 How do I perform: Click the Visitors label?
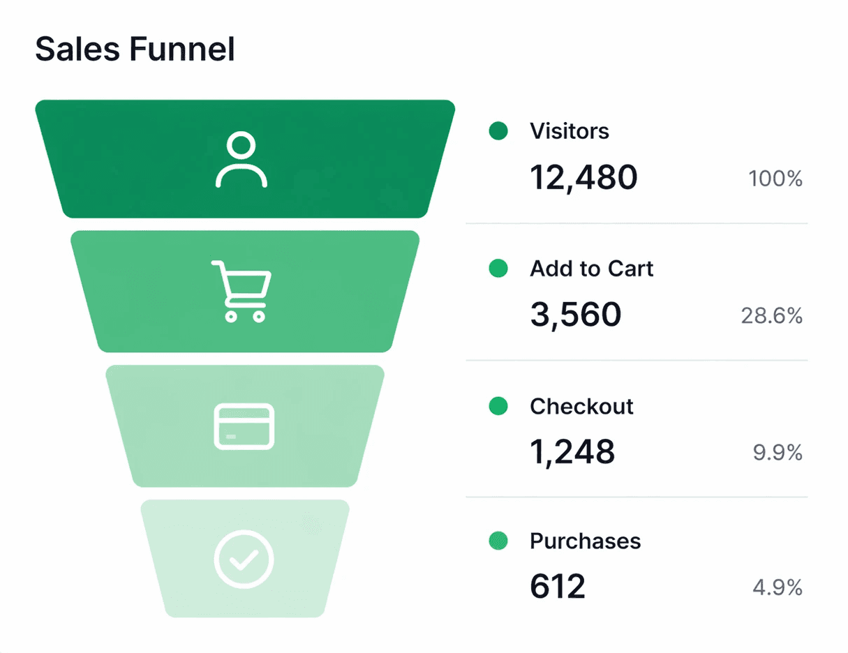[570, 131]
